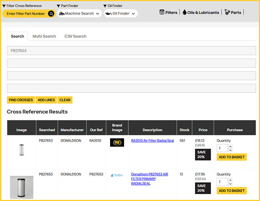Click the ADD LINES button
Viewport: 260px width, 201px height.
point(46,100)
